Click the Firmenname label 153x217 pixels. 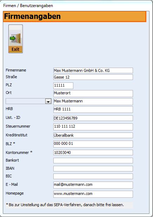click(x=16, y=70)
